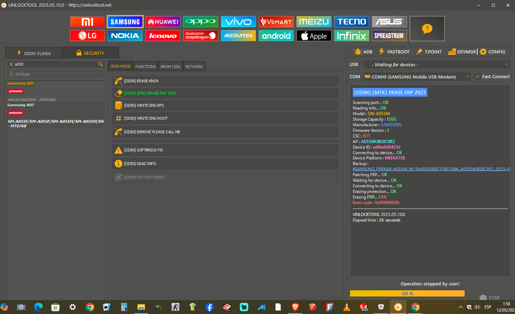Open DEVMGR device manager
515x314 pixels.
[462, 52]
